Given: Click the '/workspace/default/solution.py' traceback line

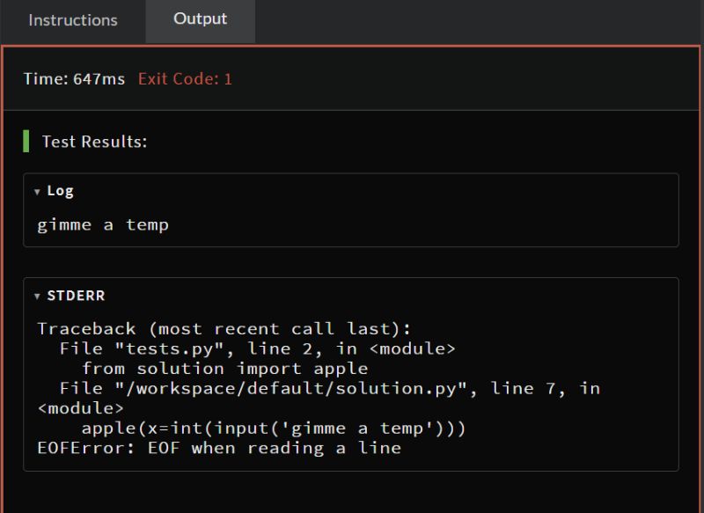Looking at the screenshot, I should [x=319, y=398].
